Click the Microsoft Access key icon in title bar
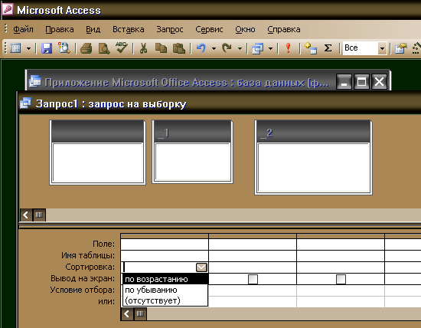Viewport: 421px width, 328px height. [7, 10]
